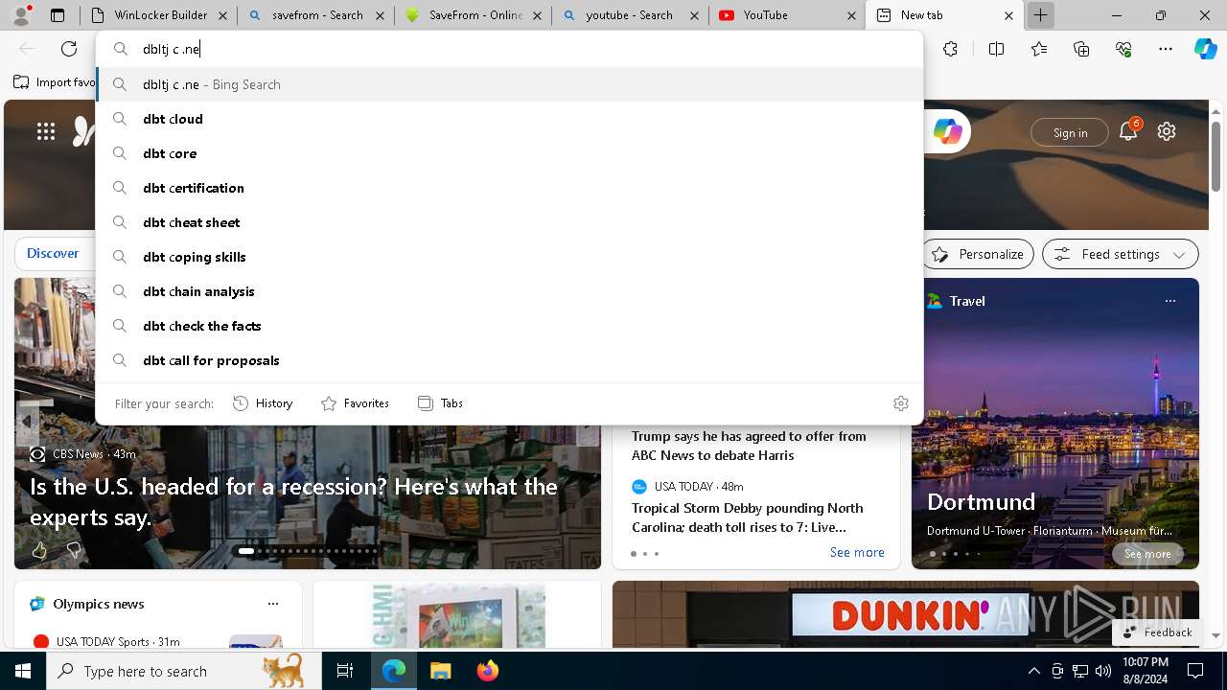Open Collections icon in toolbar

[1081, 49]
